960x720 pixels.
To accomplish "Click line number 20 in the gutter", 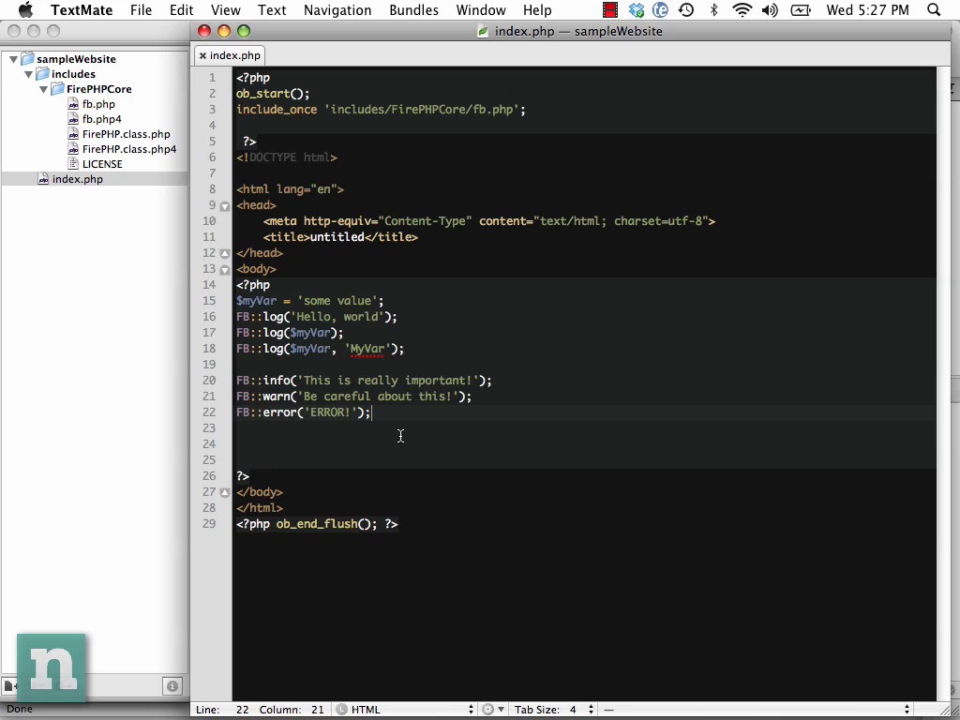I will (209, 381).
